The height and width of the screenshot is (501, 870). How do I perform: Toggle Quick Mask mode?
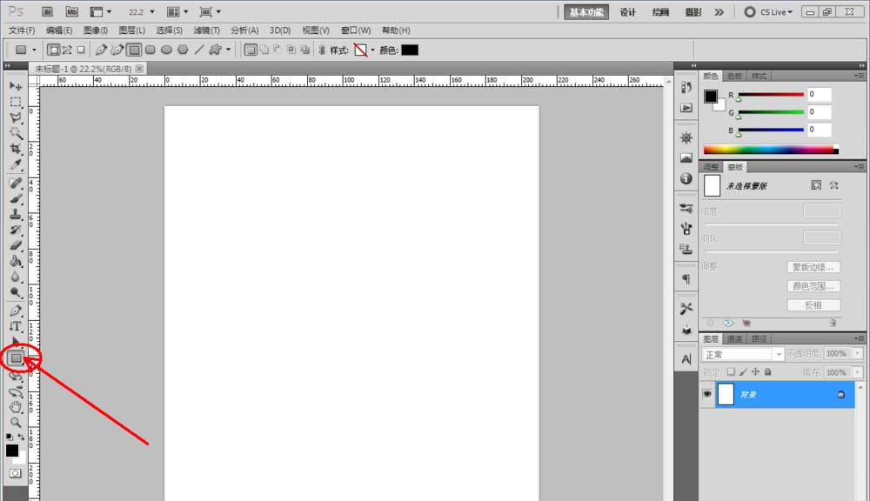(x=15, y=473)
